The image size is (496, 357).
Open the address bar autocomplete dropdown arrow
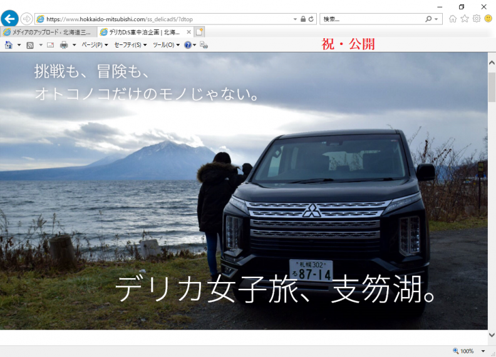(x=295, y=19)
